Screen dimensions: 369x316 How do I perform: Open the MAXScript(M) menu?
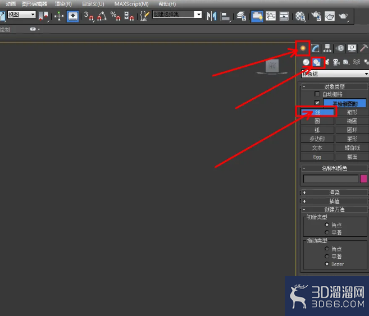point(131,4)
